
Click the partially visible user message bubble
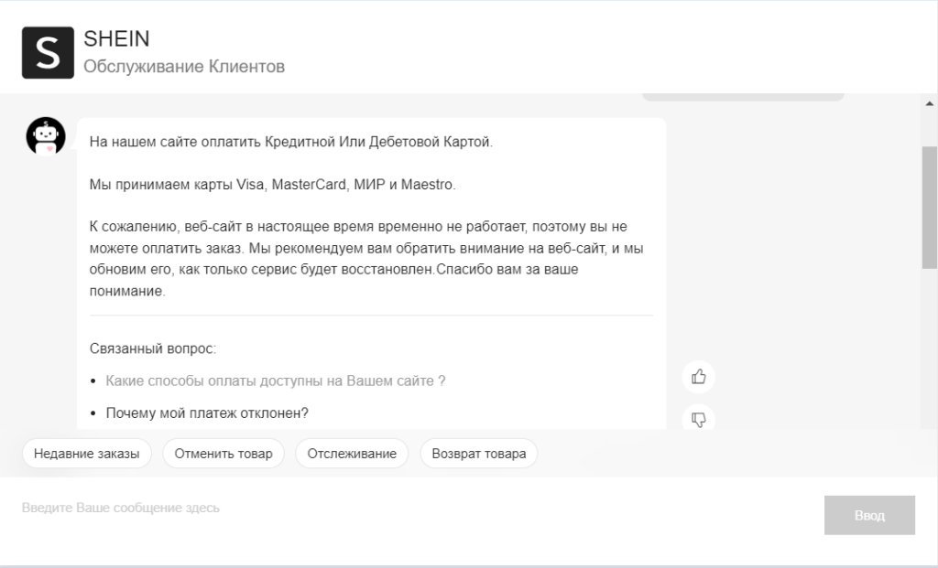pos(742,96)
